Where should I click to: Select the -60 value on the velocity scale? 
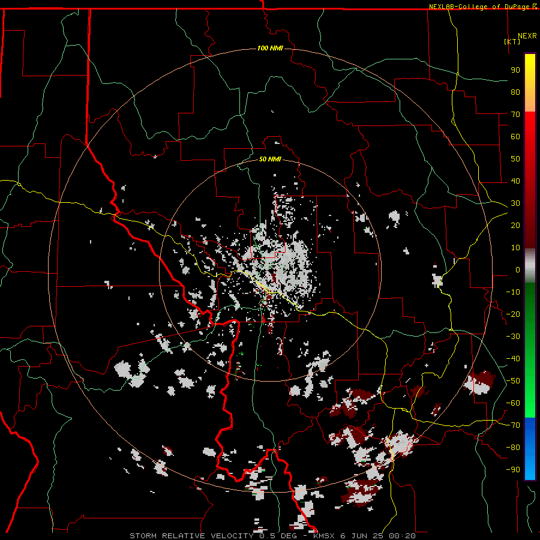pos(513,403)
